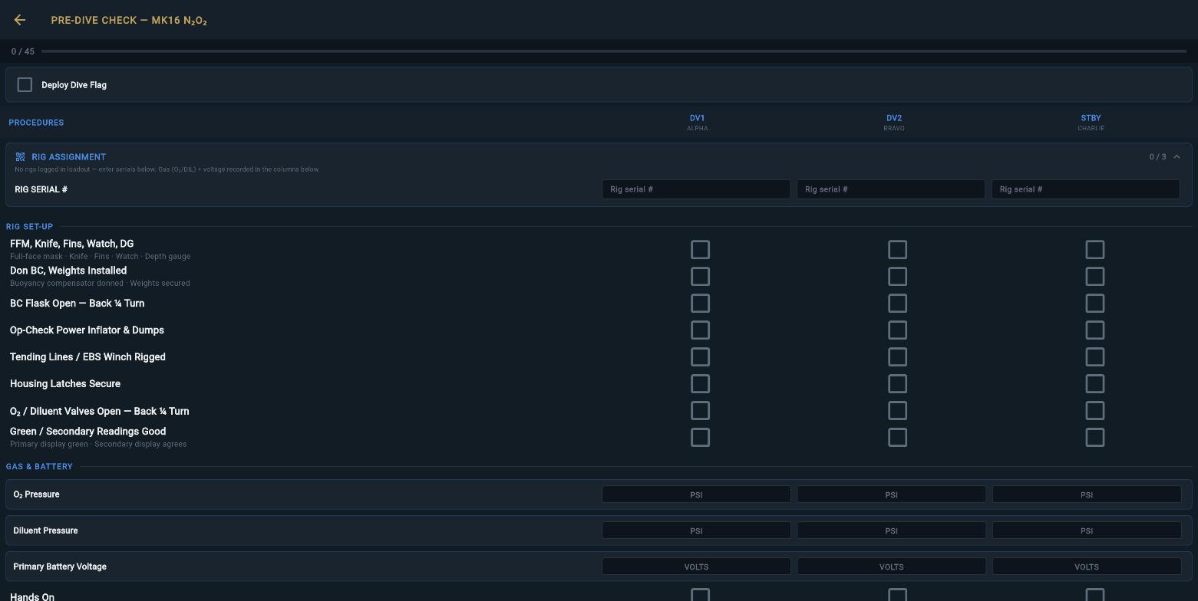Check Op-Check Power Inflator for DV2

coord(897,330)
